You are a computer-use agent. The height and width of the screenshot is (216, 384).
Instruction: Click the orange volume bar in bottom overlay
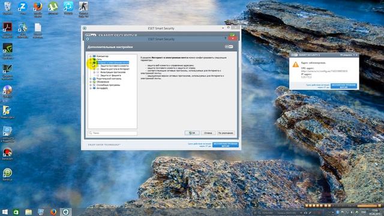(x=367, y=206)
